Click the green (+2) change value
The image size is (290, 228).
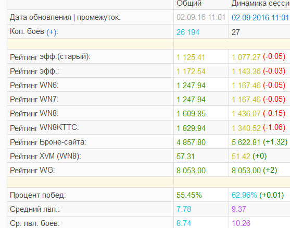[270, 170]
